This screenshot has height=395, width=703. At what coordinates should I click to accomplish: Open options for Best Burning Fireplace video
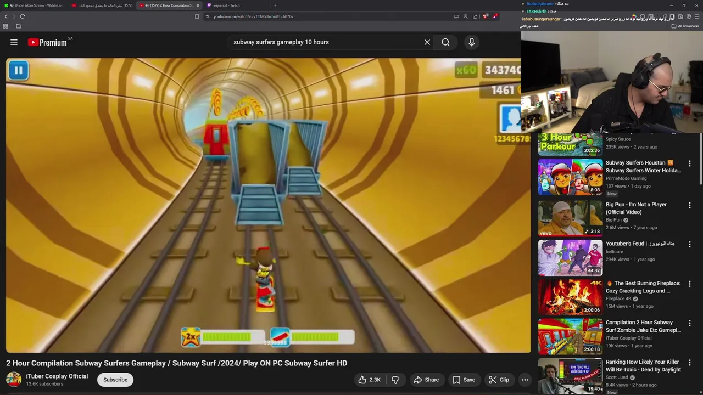click(x=689, y=284)
